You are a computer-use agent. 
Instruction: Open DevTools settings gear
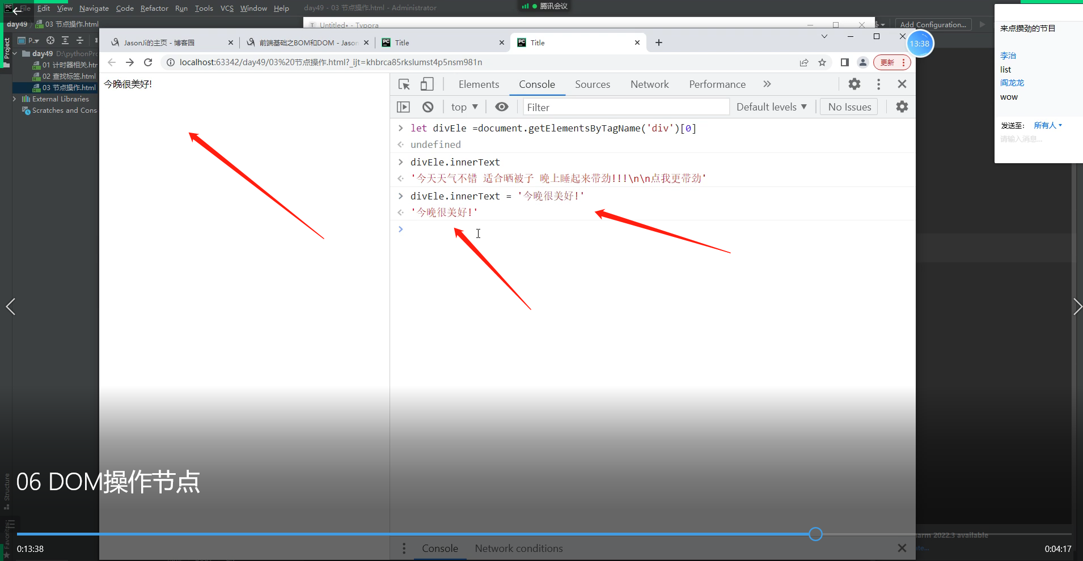854,84
